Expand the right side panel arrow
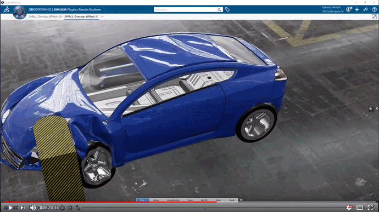 (x=377, y=108)
